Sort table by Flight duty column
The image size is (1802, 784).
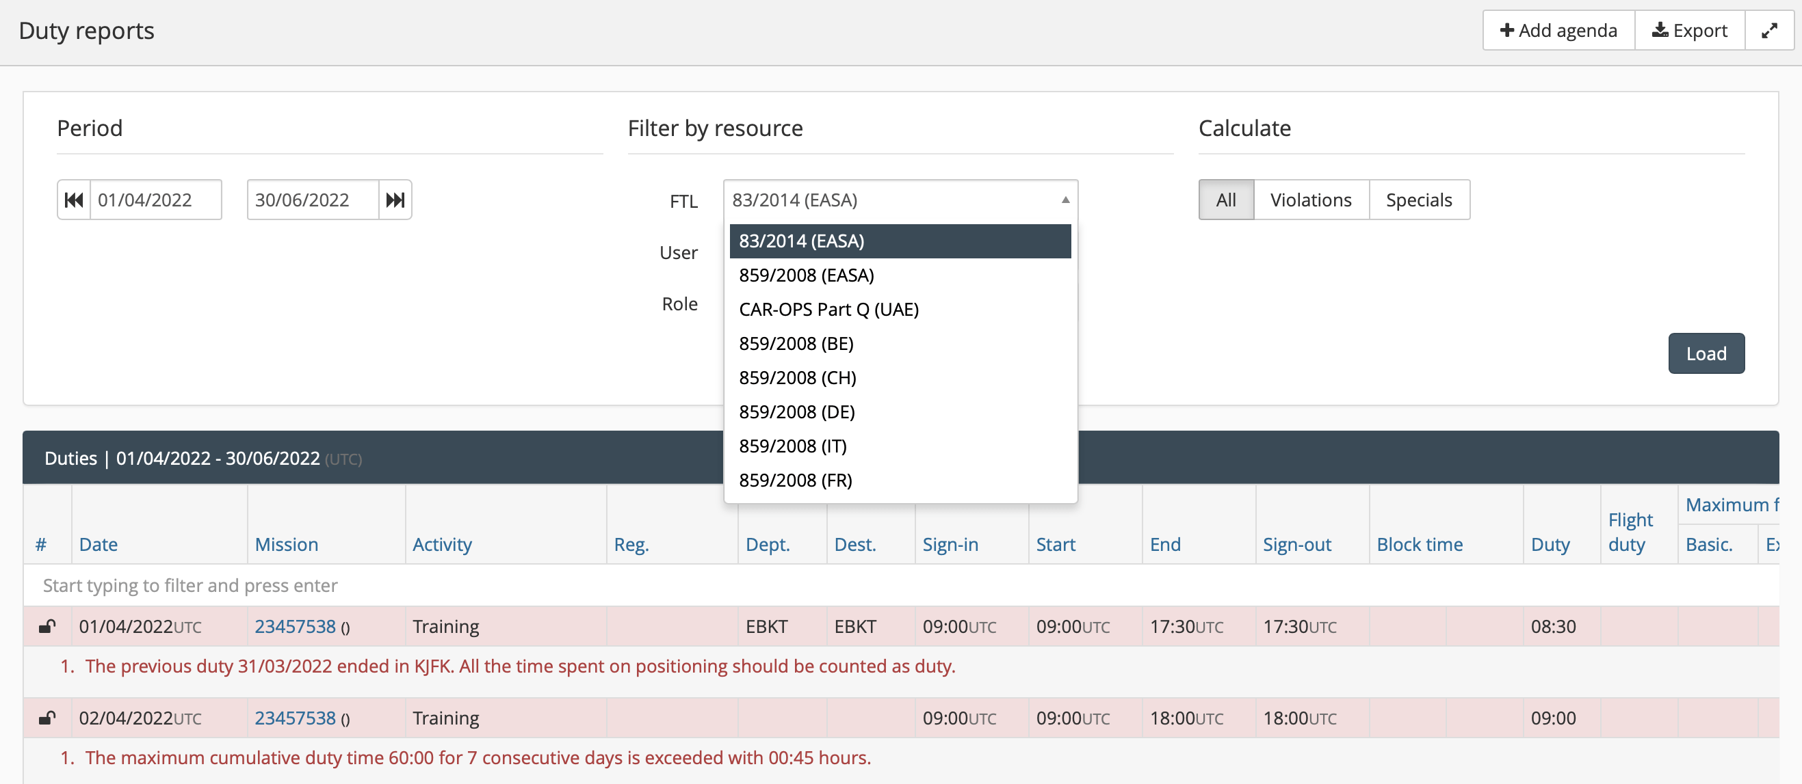click(x=1630, y=532)
